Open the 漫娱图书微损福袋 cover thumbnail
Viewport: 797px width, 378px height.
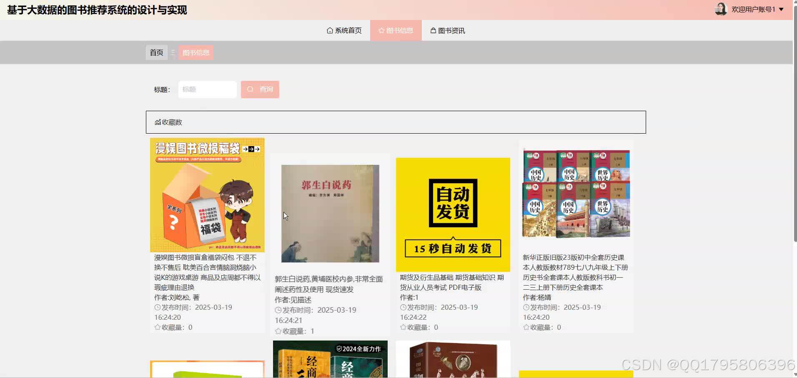click(207, 195)
